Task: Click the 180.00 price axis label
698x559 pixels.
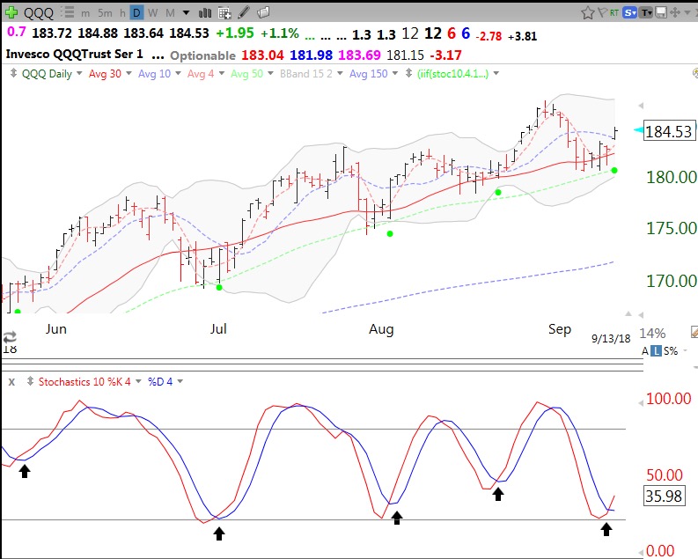Action: 671,177
